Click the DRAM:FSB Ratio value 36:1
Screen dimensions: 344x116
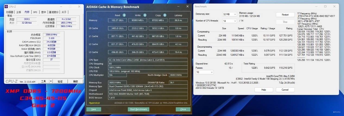[x=178, y=82]
